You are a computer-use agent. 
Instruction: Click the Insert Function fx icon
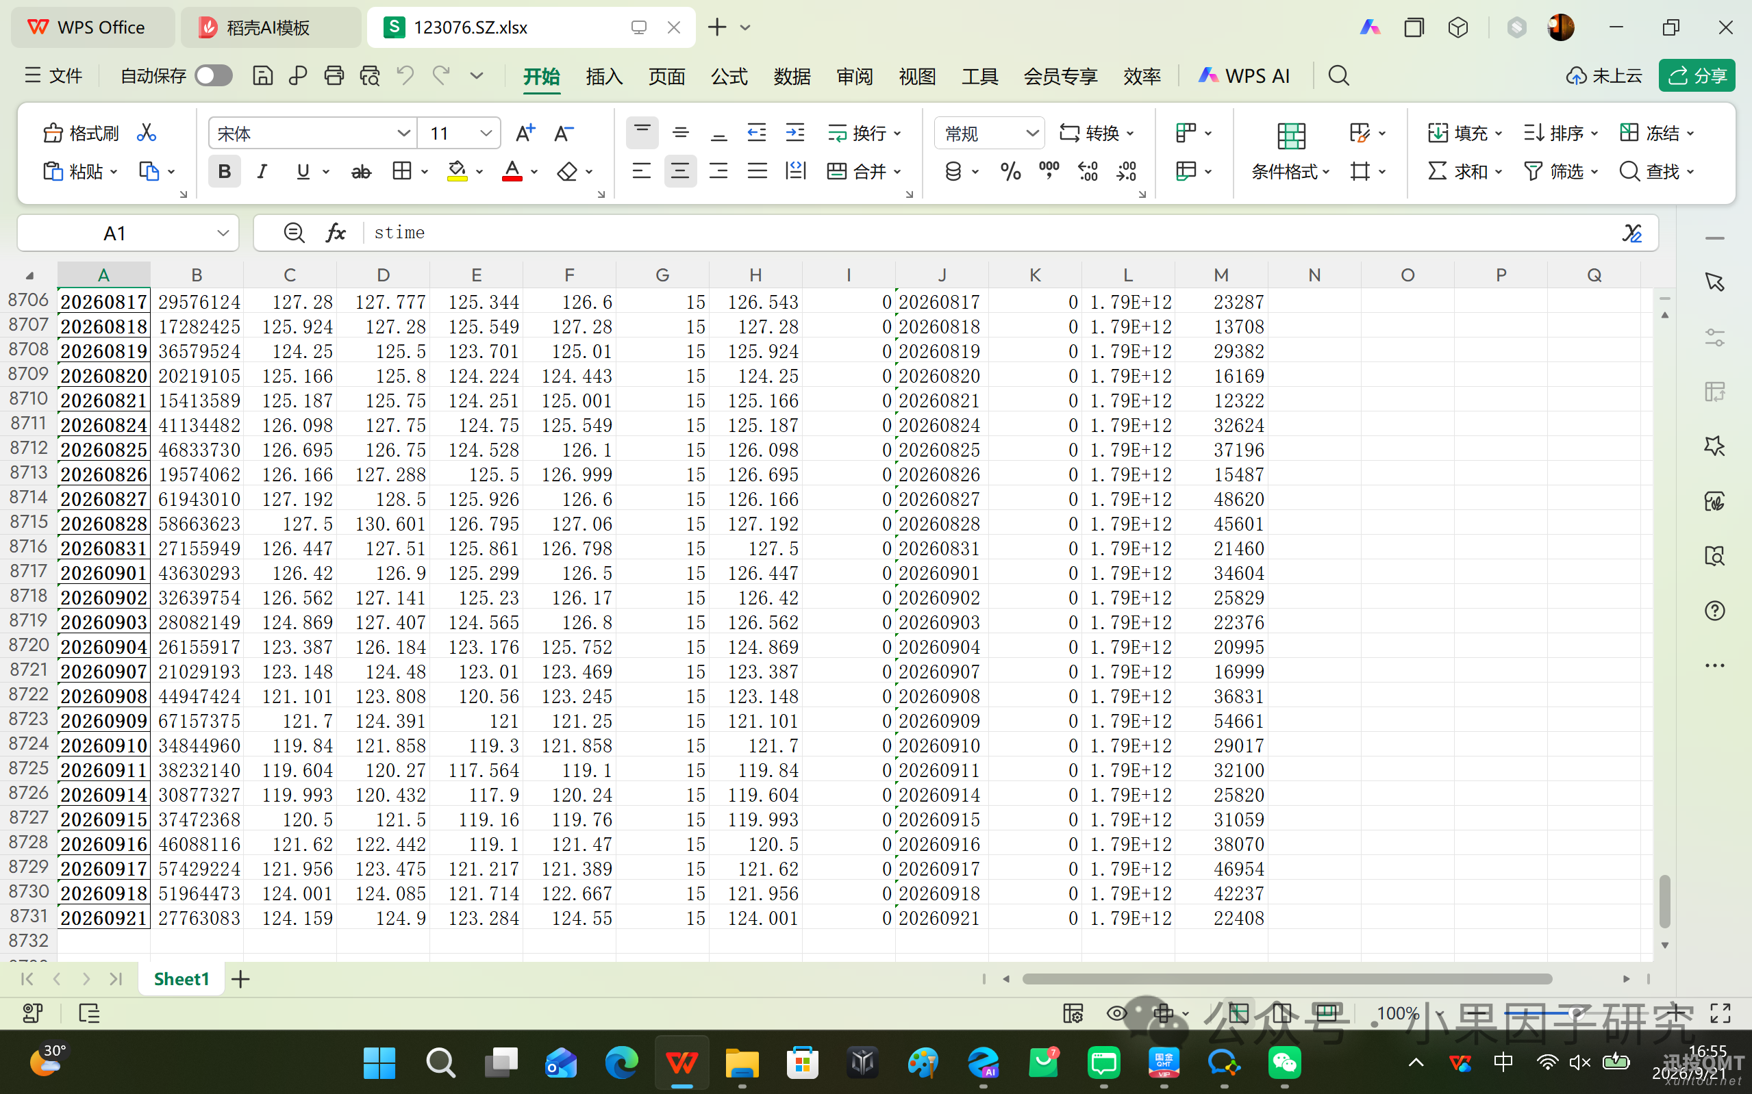point(336,232)
